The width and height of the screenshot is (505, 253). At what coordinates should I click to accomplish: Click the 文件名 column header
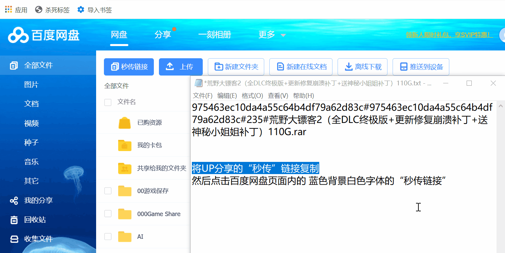coord(127,102)
